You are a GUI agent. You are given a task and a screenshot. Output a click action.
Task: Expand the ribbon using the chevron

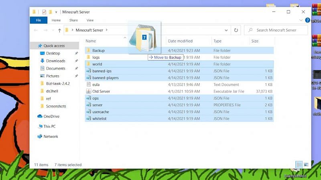point(301,20)
